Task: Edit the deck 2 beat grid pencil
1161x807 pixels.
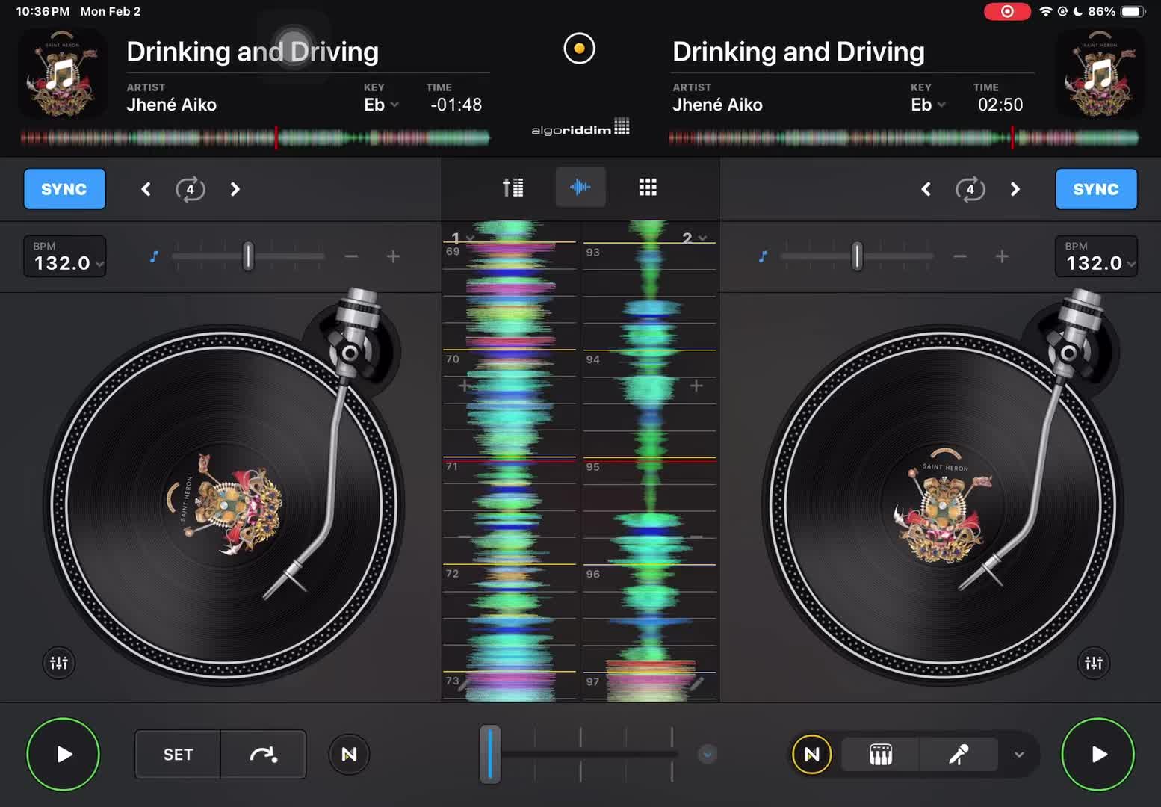Action: [x=696, y=684]
